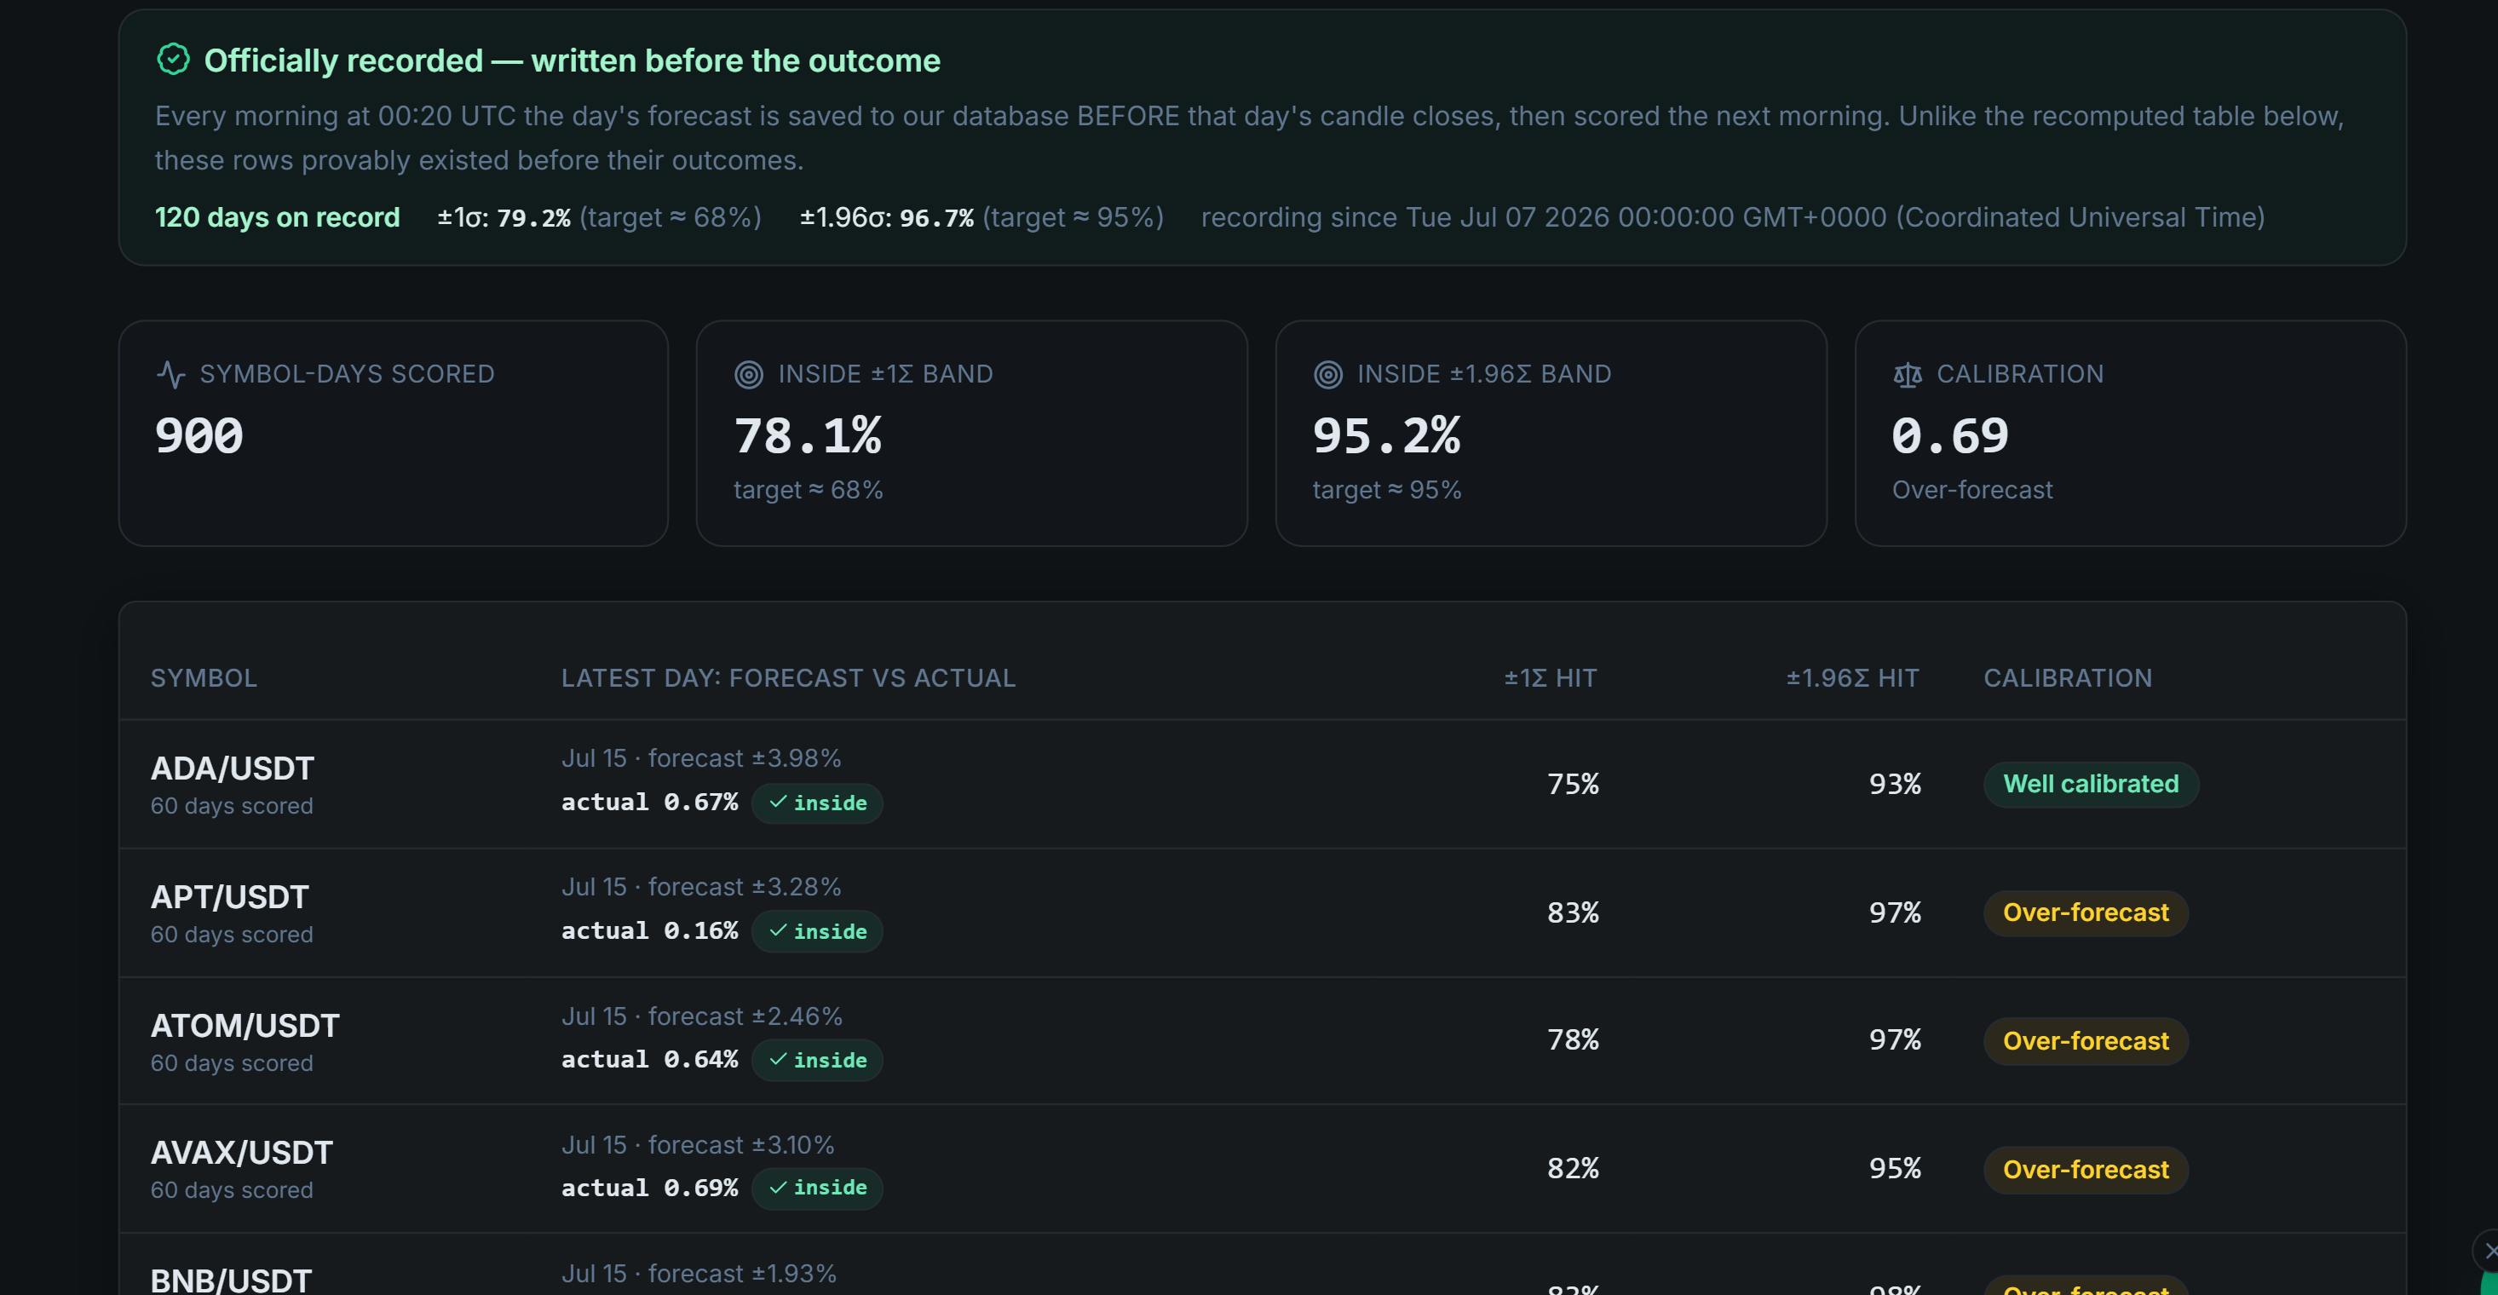2498x1295 pixels.
Task: Click the "Jul 15 · forecast ±3.10%" text
Action: click(x=697, y=1145)
